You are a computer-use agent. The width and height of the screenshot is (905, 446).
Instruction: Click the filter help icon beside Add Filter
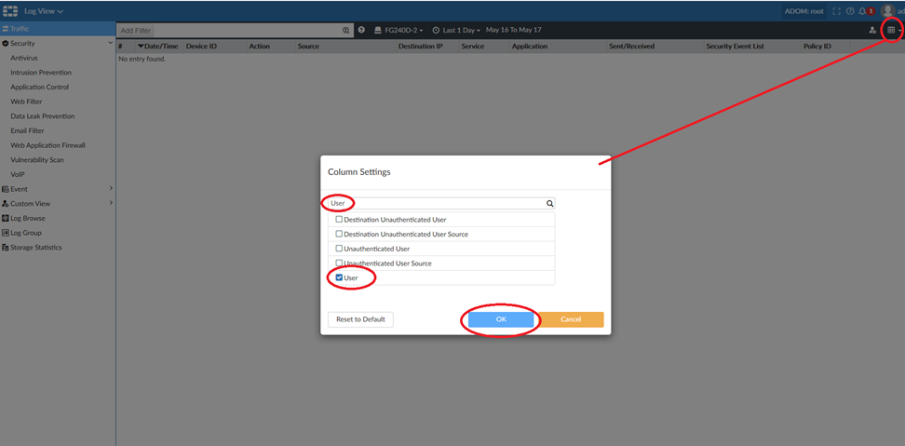pyautogui.click(x=361, y=31)
